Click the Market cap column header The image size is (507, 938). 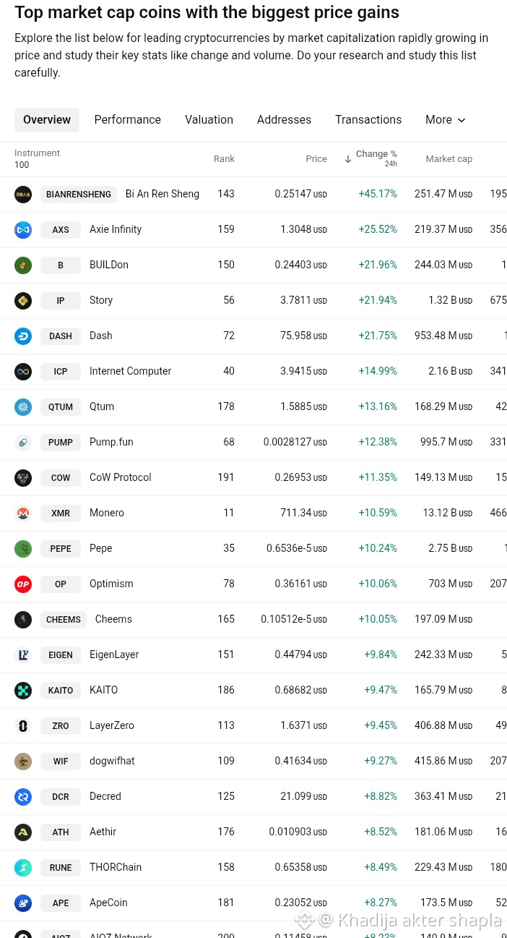[449, 159]
